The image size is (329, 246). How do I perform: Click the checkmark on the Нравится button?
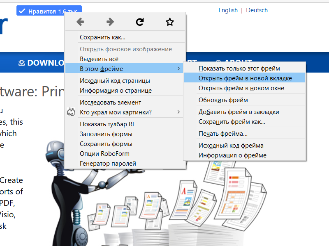click(22, 11)
